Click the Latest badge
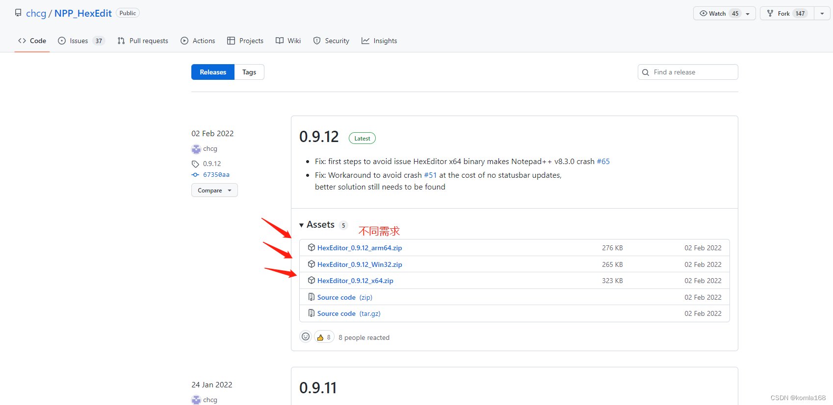This screenshot has width=833, height=405. tap(362, 139)
